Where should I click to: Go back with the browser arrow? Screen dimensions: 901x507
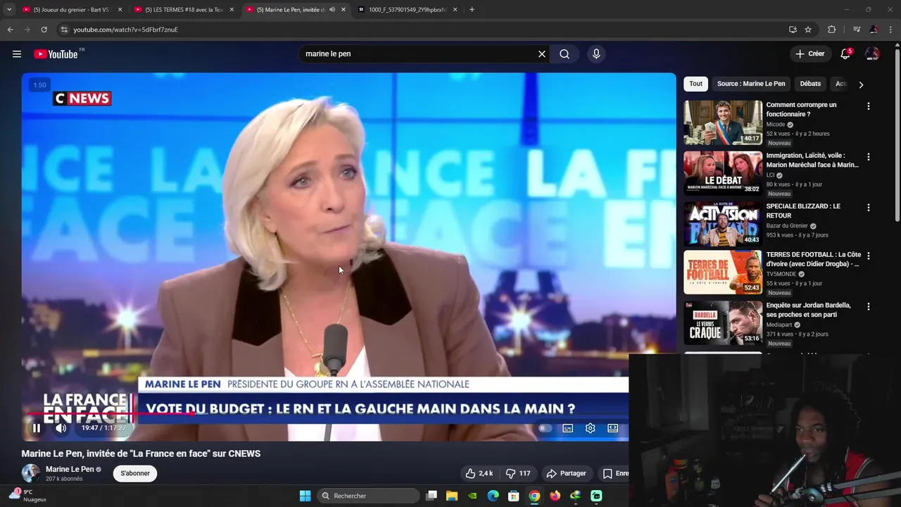tap(11, 30)
